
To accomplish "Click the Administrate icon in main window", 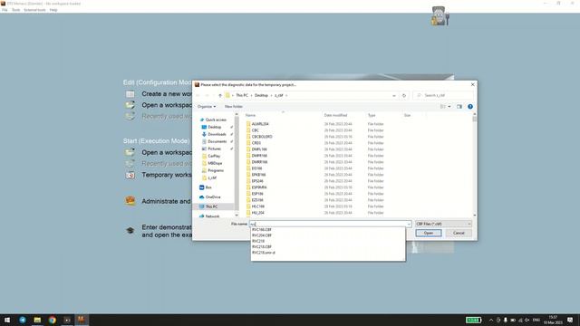I will (x=130, y=201).
